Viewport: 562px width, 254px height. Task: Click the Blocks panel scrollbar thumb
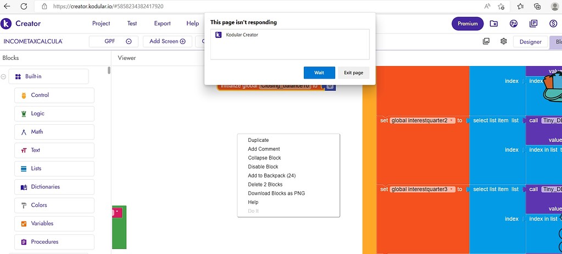[109, 70]
